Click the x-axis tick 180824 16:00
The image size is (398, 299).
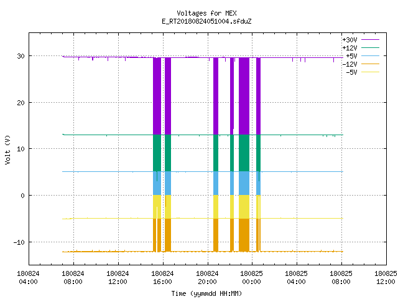(162, 278)
